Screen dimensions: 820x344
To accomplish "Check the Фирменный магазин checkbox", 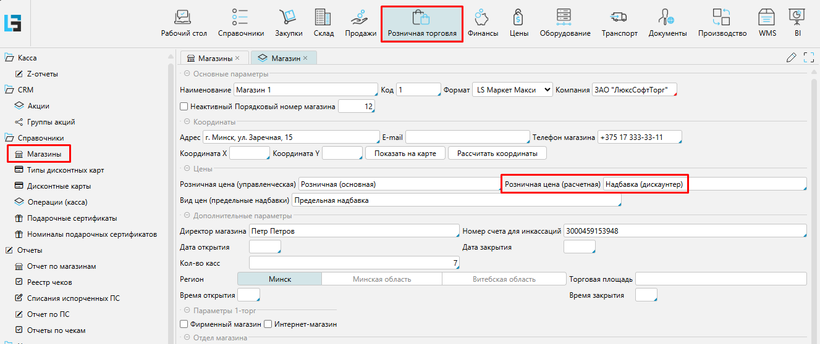I will pyautogui.click(x=184, y=324).
